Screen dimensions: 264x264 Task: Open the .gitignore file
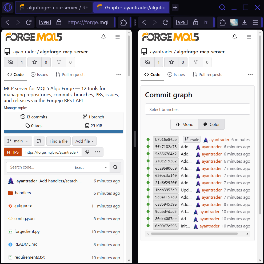(23, 206)
